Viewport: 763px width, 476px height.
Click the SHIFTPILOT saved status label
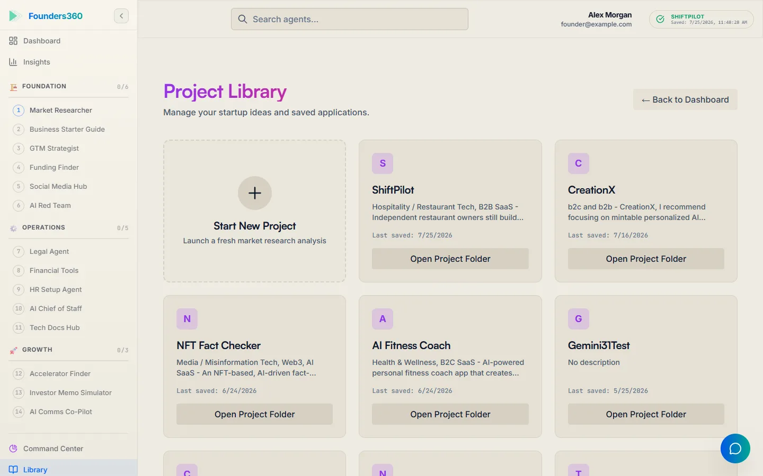coord(687,16)
